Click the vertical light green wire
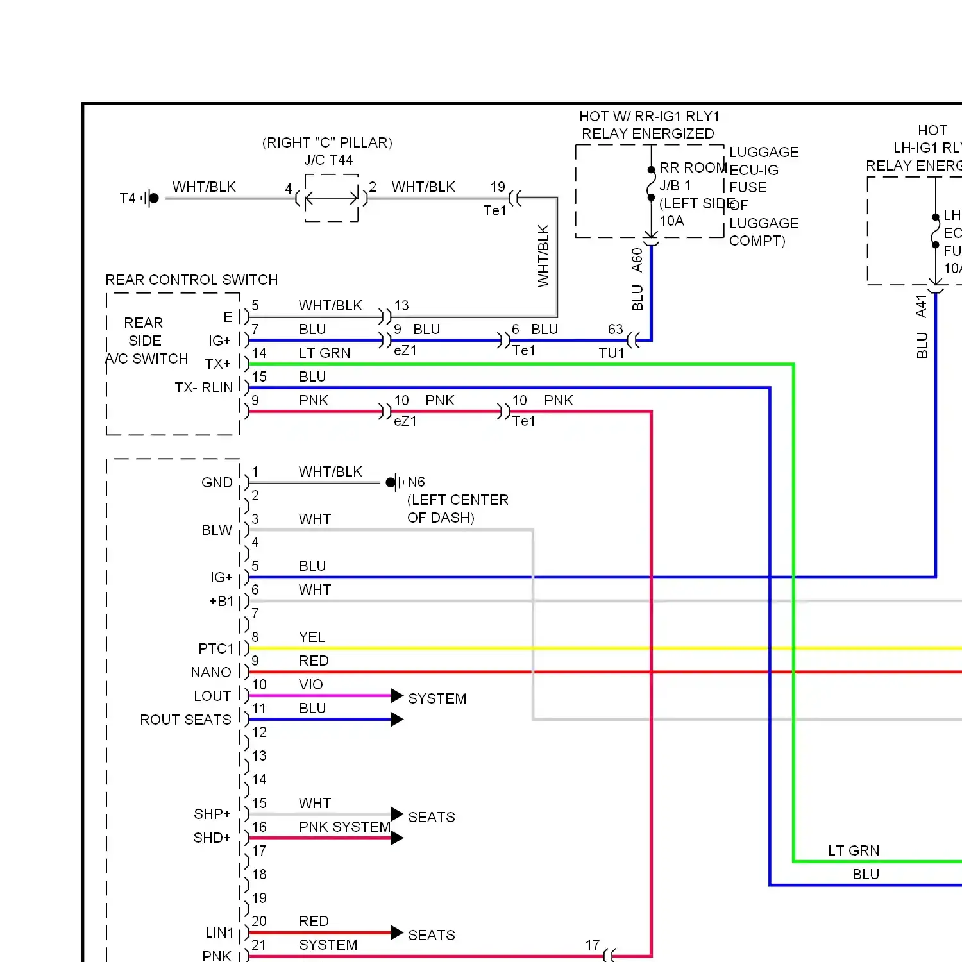The width and height of the screenshot is (962, 962). (x=794, y=612)
